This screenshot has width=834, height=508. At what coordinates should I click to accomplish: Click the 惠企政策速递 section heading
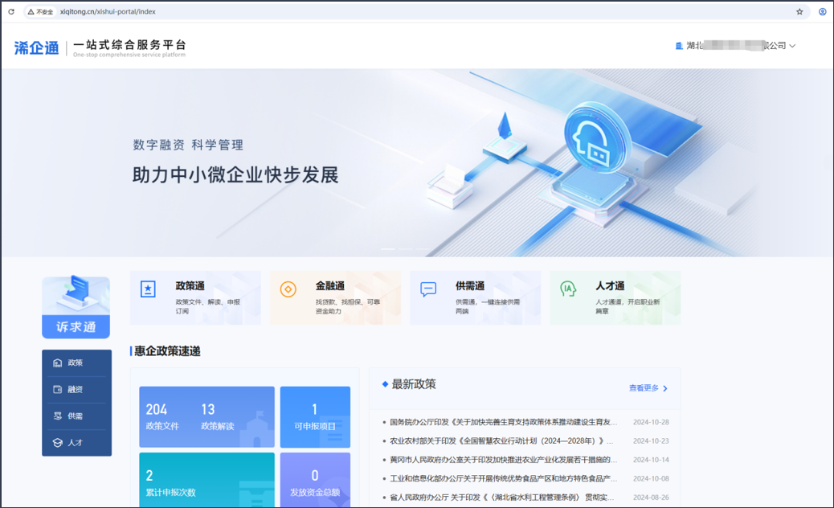167,351
